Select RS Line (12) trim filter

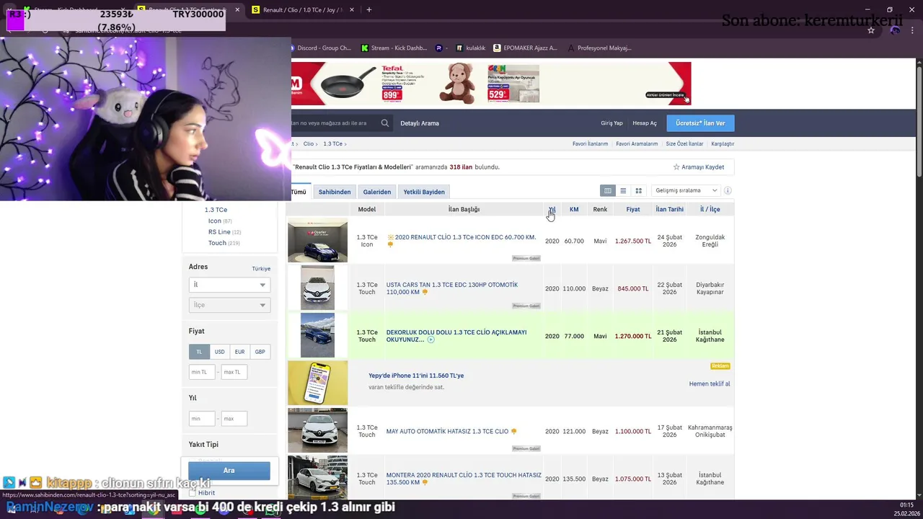tap(224, 232)
